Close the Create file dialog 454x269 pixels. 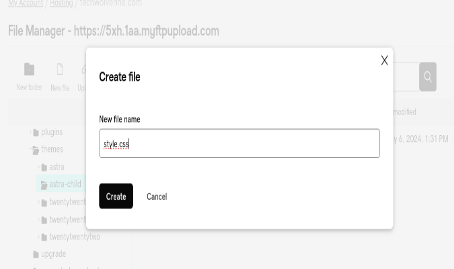pyautogui.click(x=384, y=61)
